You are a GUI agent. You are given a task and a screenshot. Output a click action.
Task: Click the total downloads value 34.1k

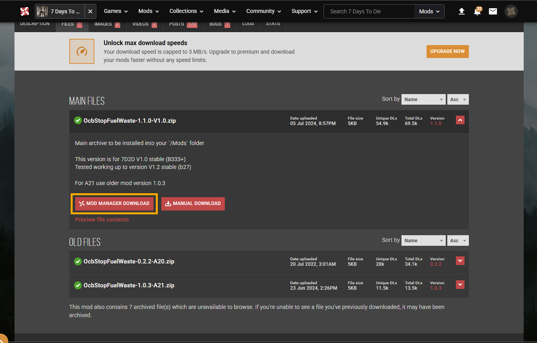tap(411, 264)
